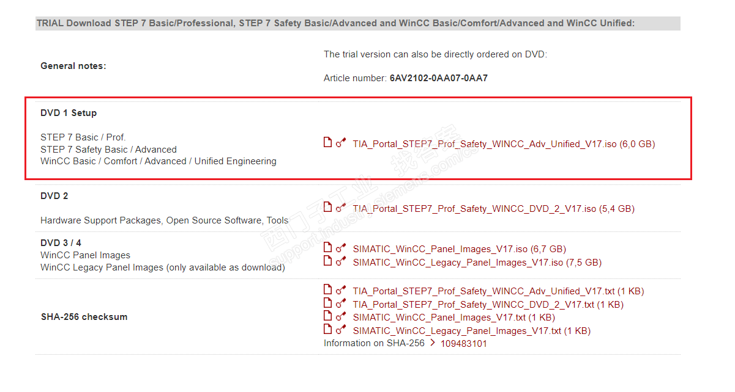Viewport: 735px width, 392px height.
Task: Download TIA_Portal_STEP7_Prof_Safety_WINCC_Adv_Unified_V17.iso (6,0 GB)
Action: click(x=504, y=144)
